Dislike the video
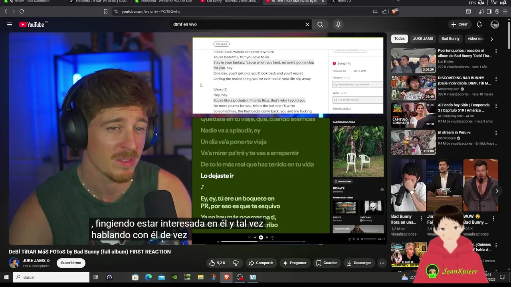The image size is (511, 287). tap(236, 263)
